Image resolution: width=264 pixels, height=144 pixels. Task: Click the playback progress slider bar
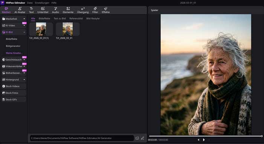pos(205,136)
